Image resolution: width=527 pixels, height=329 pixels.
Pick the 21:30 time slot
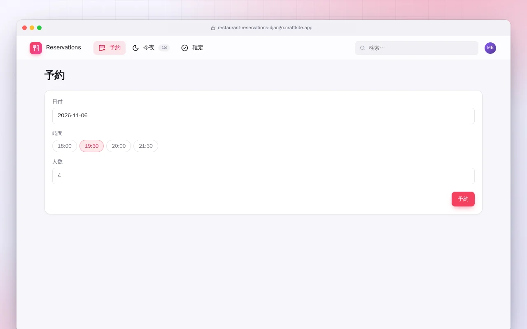coord(146,146)
